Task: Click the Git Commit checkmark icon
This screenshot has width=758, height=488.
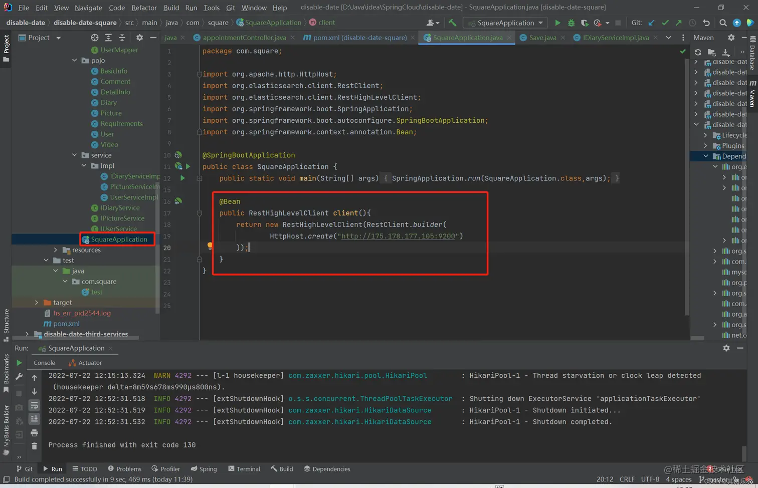Action: (x=665, y=23)
